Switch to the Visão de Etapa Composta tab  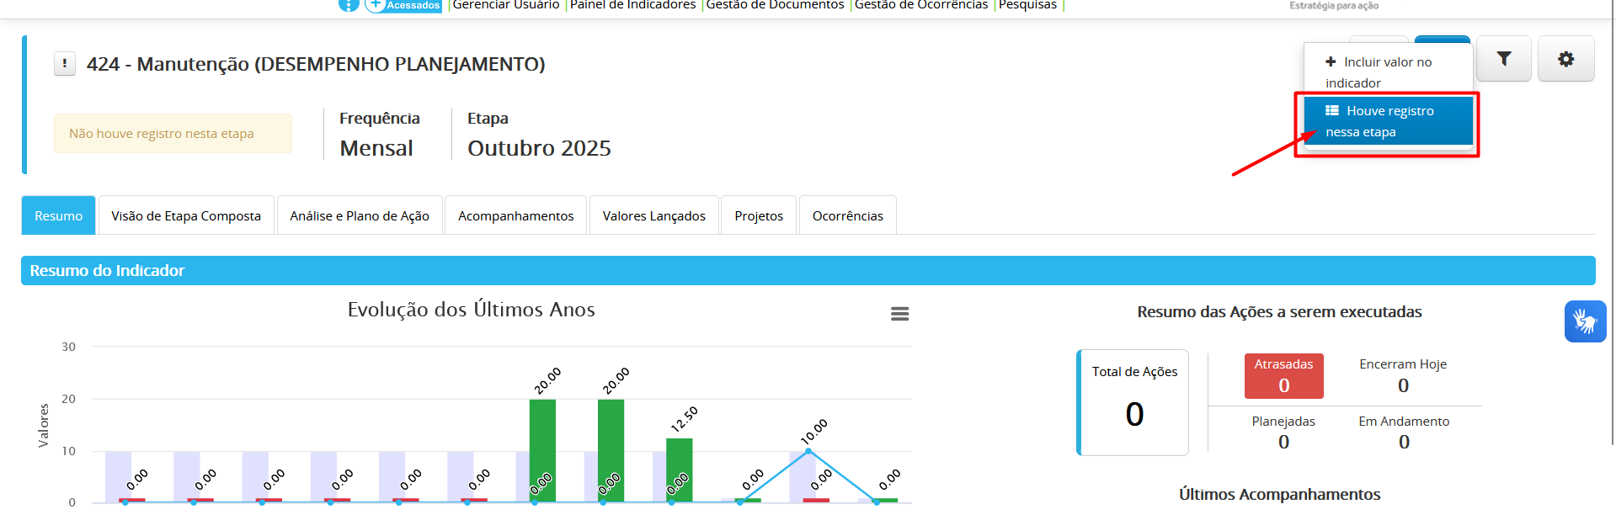pyautogui.click(x=186, y=216)
